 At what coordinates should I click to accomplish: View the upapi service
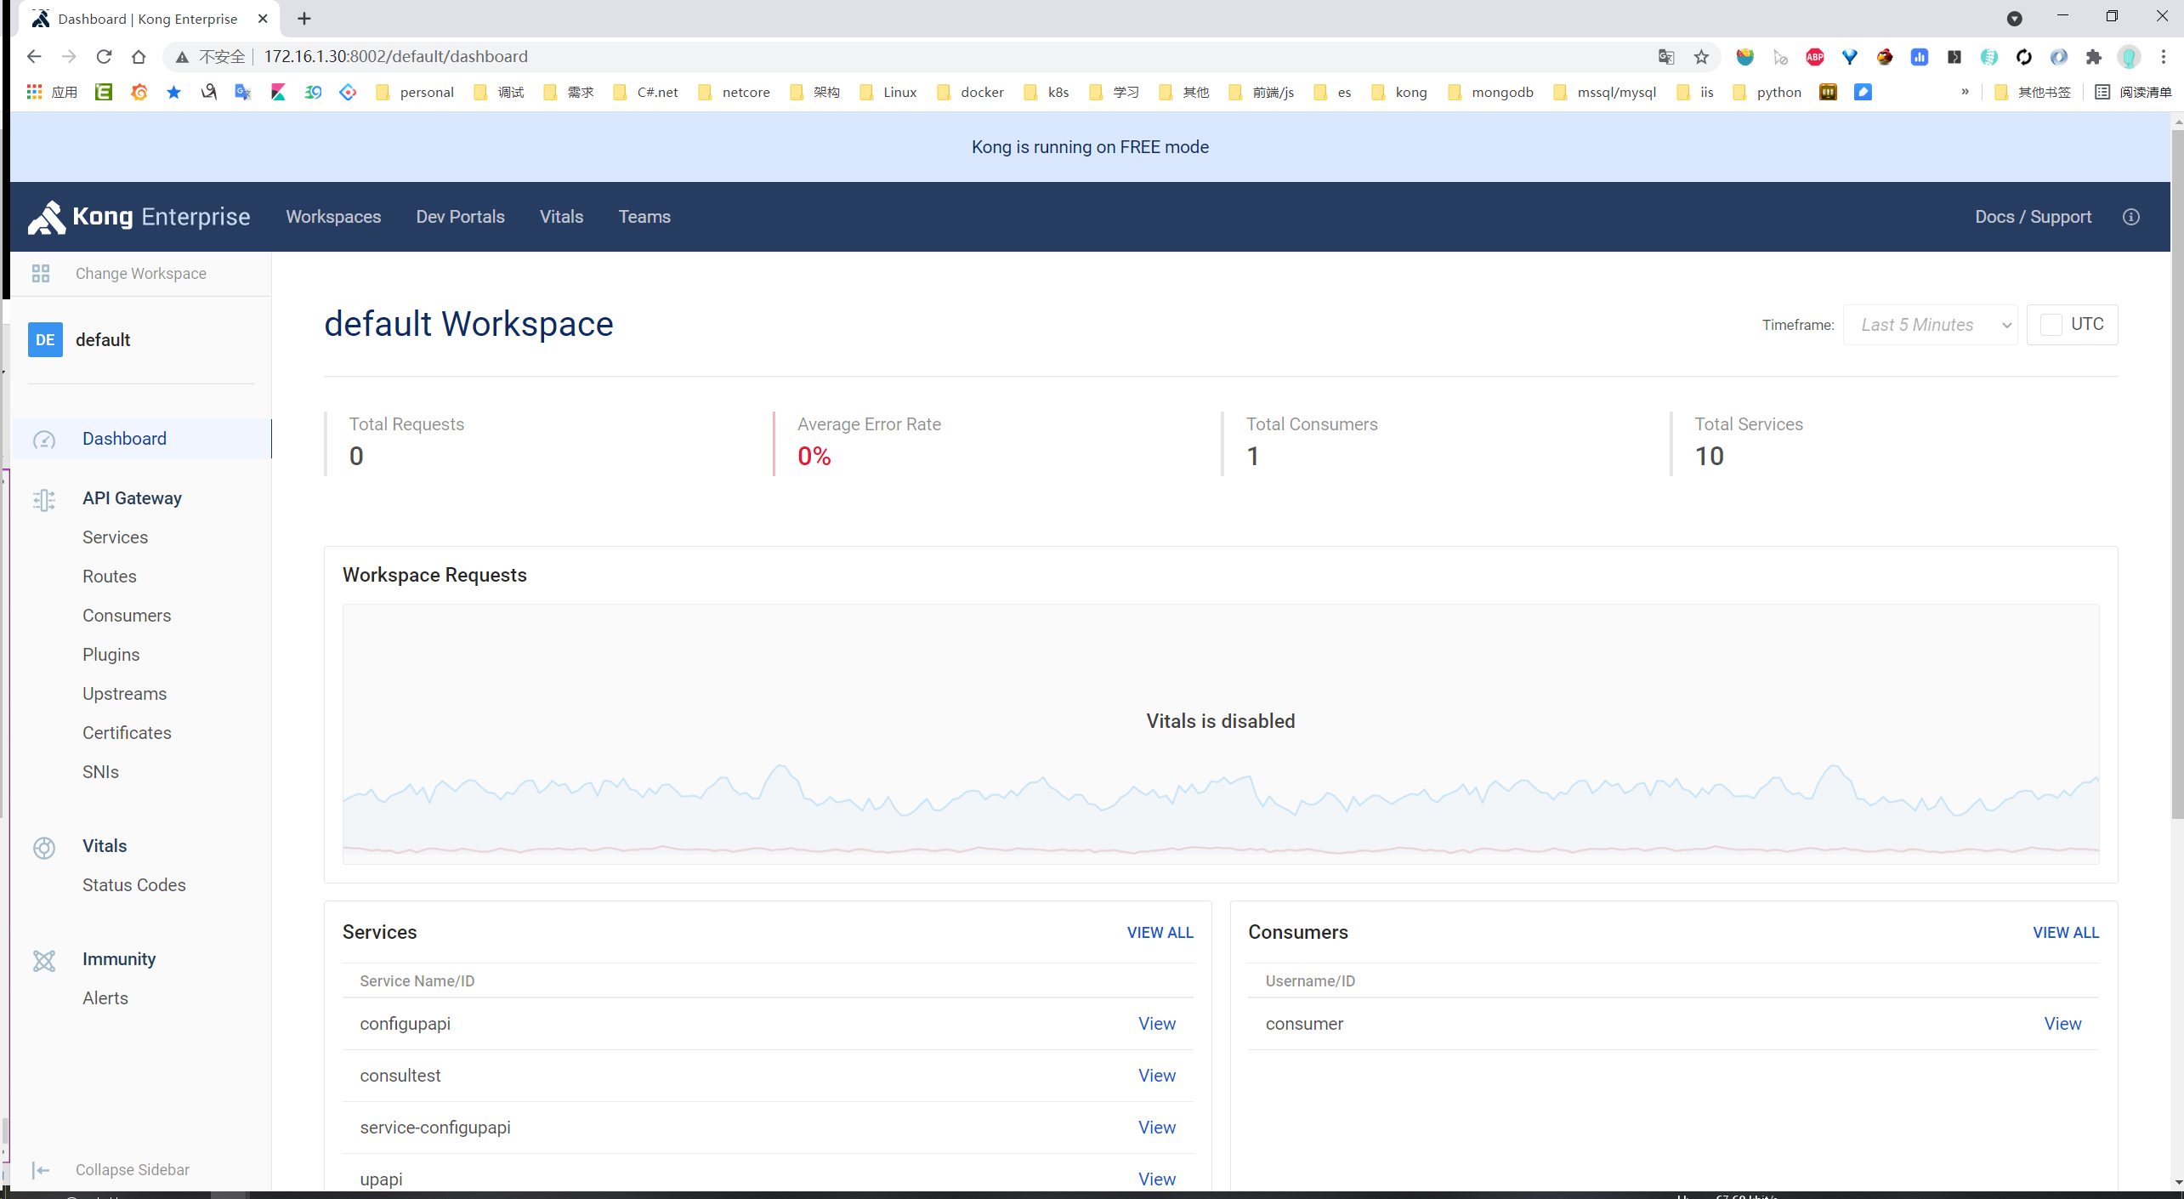coord(1156,1179)
